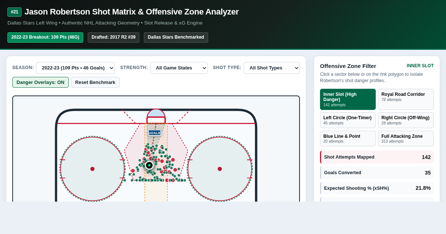Click the Goals Converted stat row
The height and width of the screenshot is (234, 446).
pos(377,173)
